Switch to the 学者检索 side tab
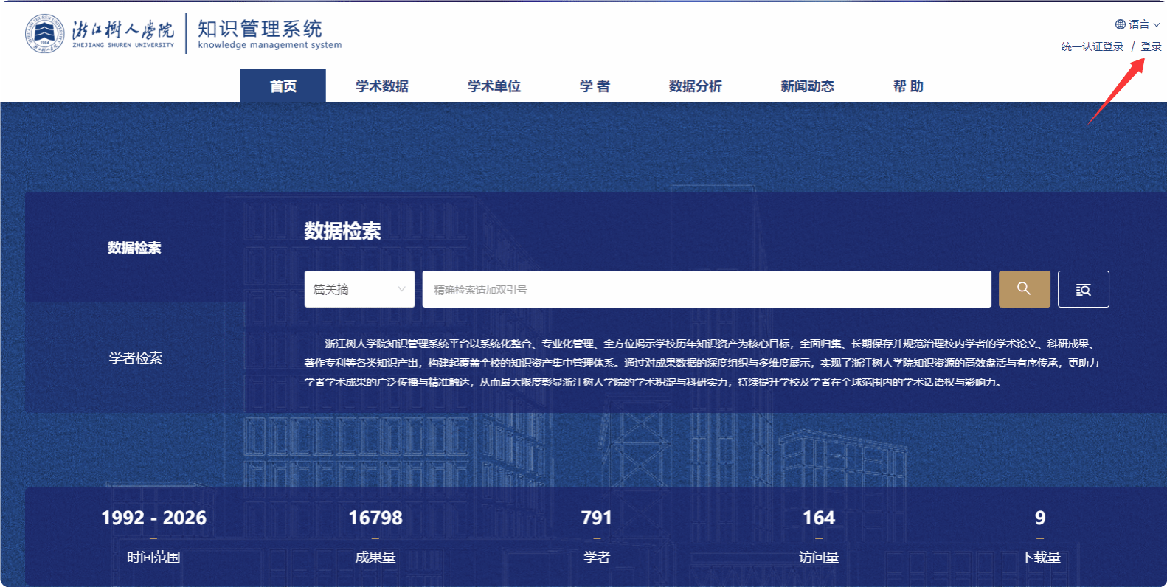This screenshot has height=587, width=1167. point(135,358)
